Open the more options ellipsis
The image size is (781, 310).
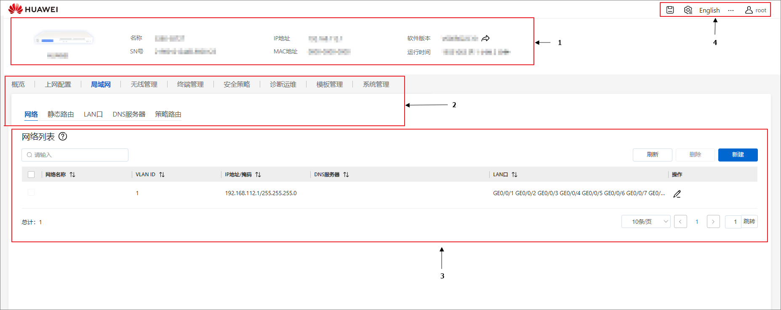pyautogui.click(x=731, y=11)
